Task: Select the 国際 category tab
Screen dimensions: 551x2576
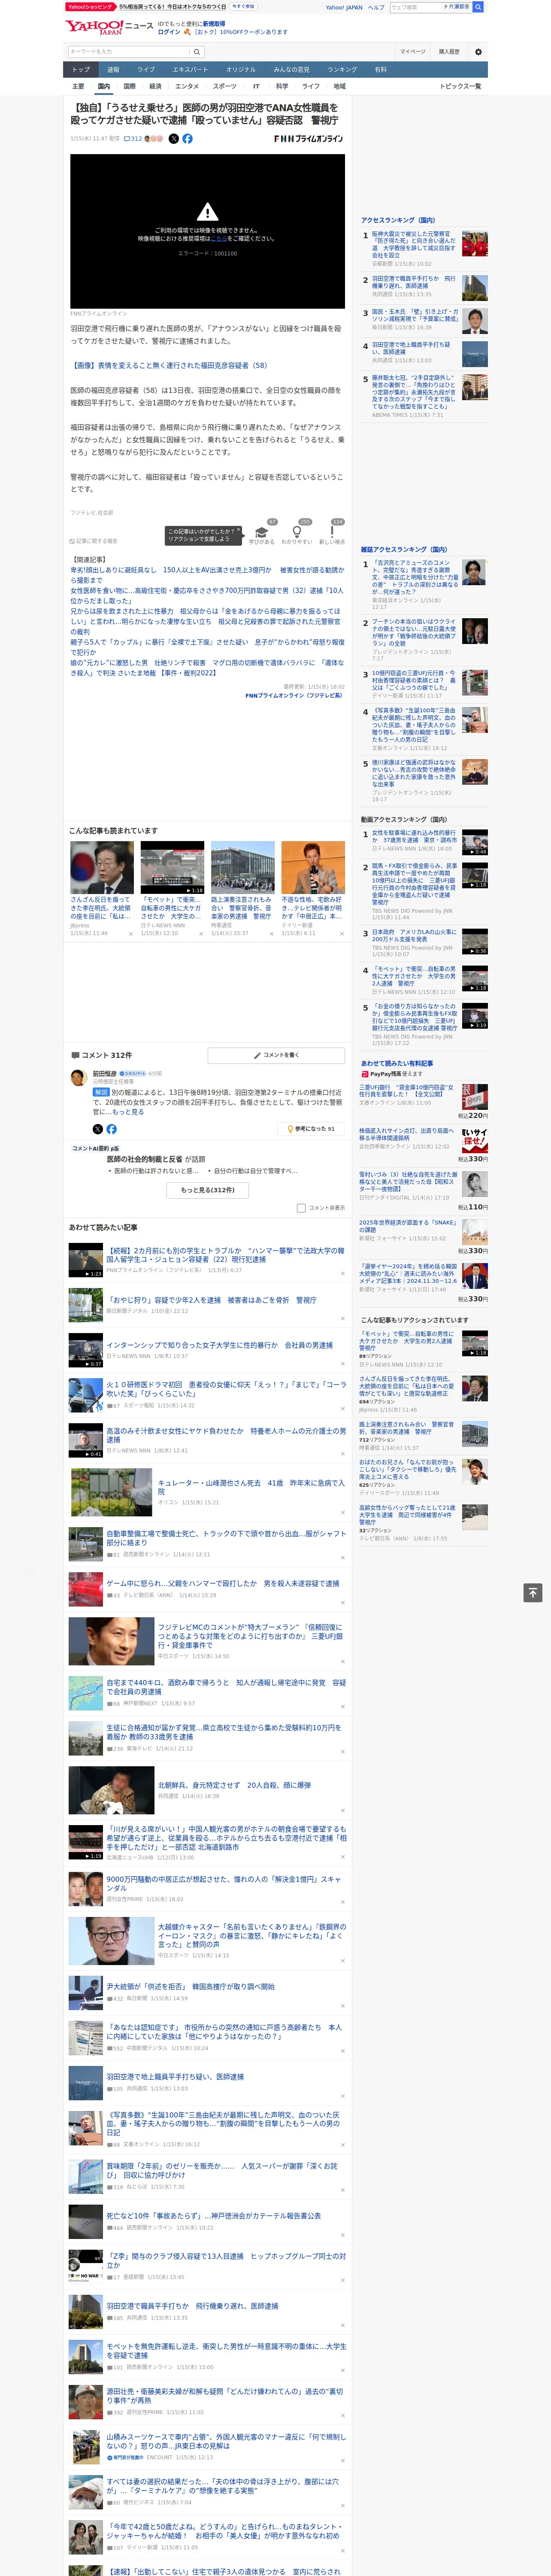Action: (129, 86)
